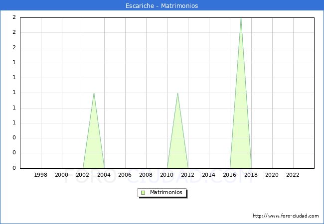Click the 1998 x-axis label

(x=40, y=175)
